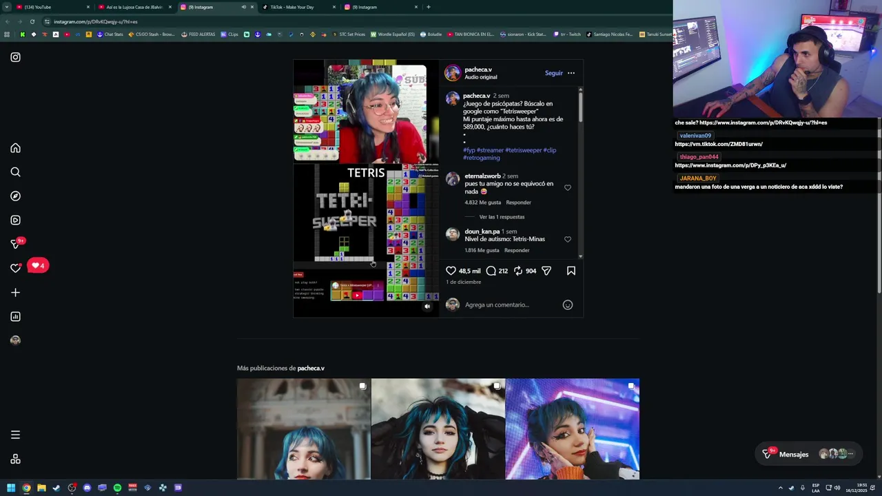Switch to the last Instagram tab
This screenshot has width=882, height=496.
pyautogui.click(x=379, y=7)
